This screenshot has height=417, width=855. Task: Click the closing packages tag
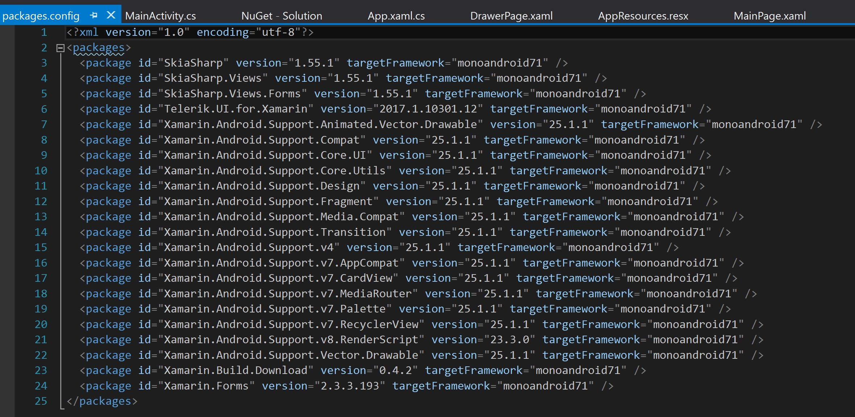(102, 401)
